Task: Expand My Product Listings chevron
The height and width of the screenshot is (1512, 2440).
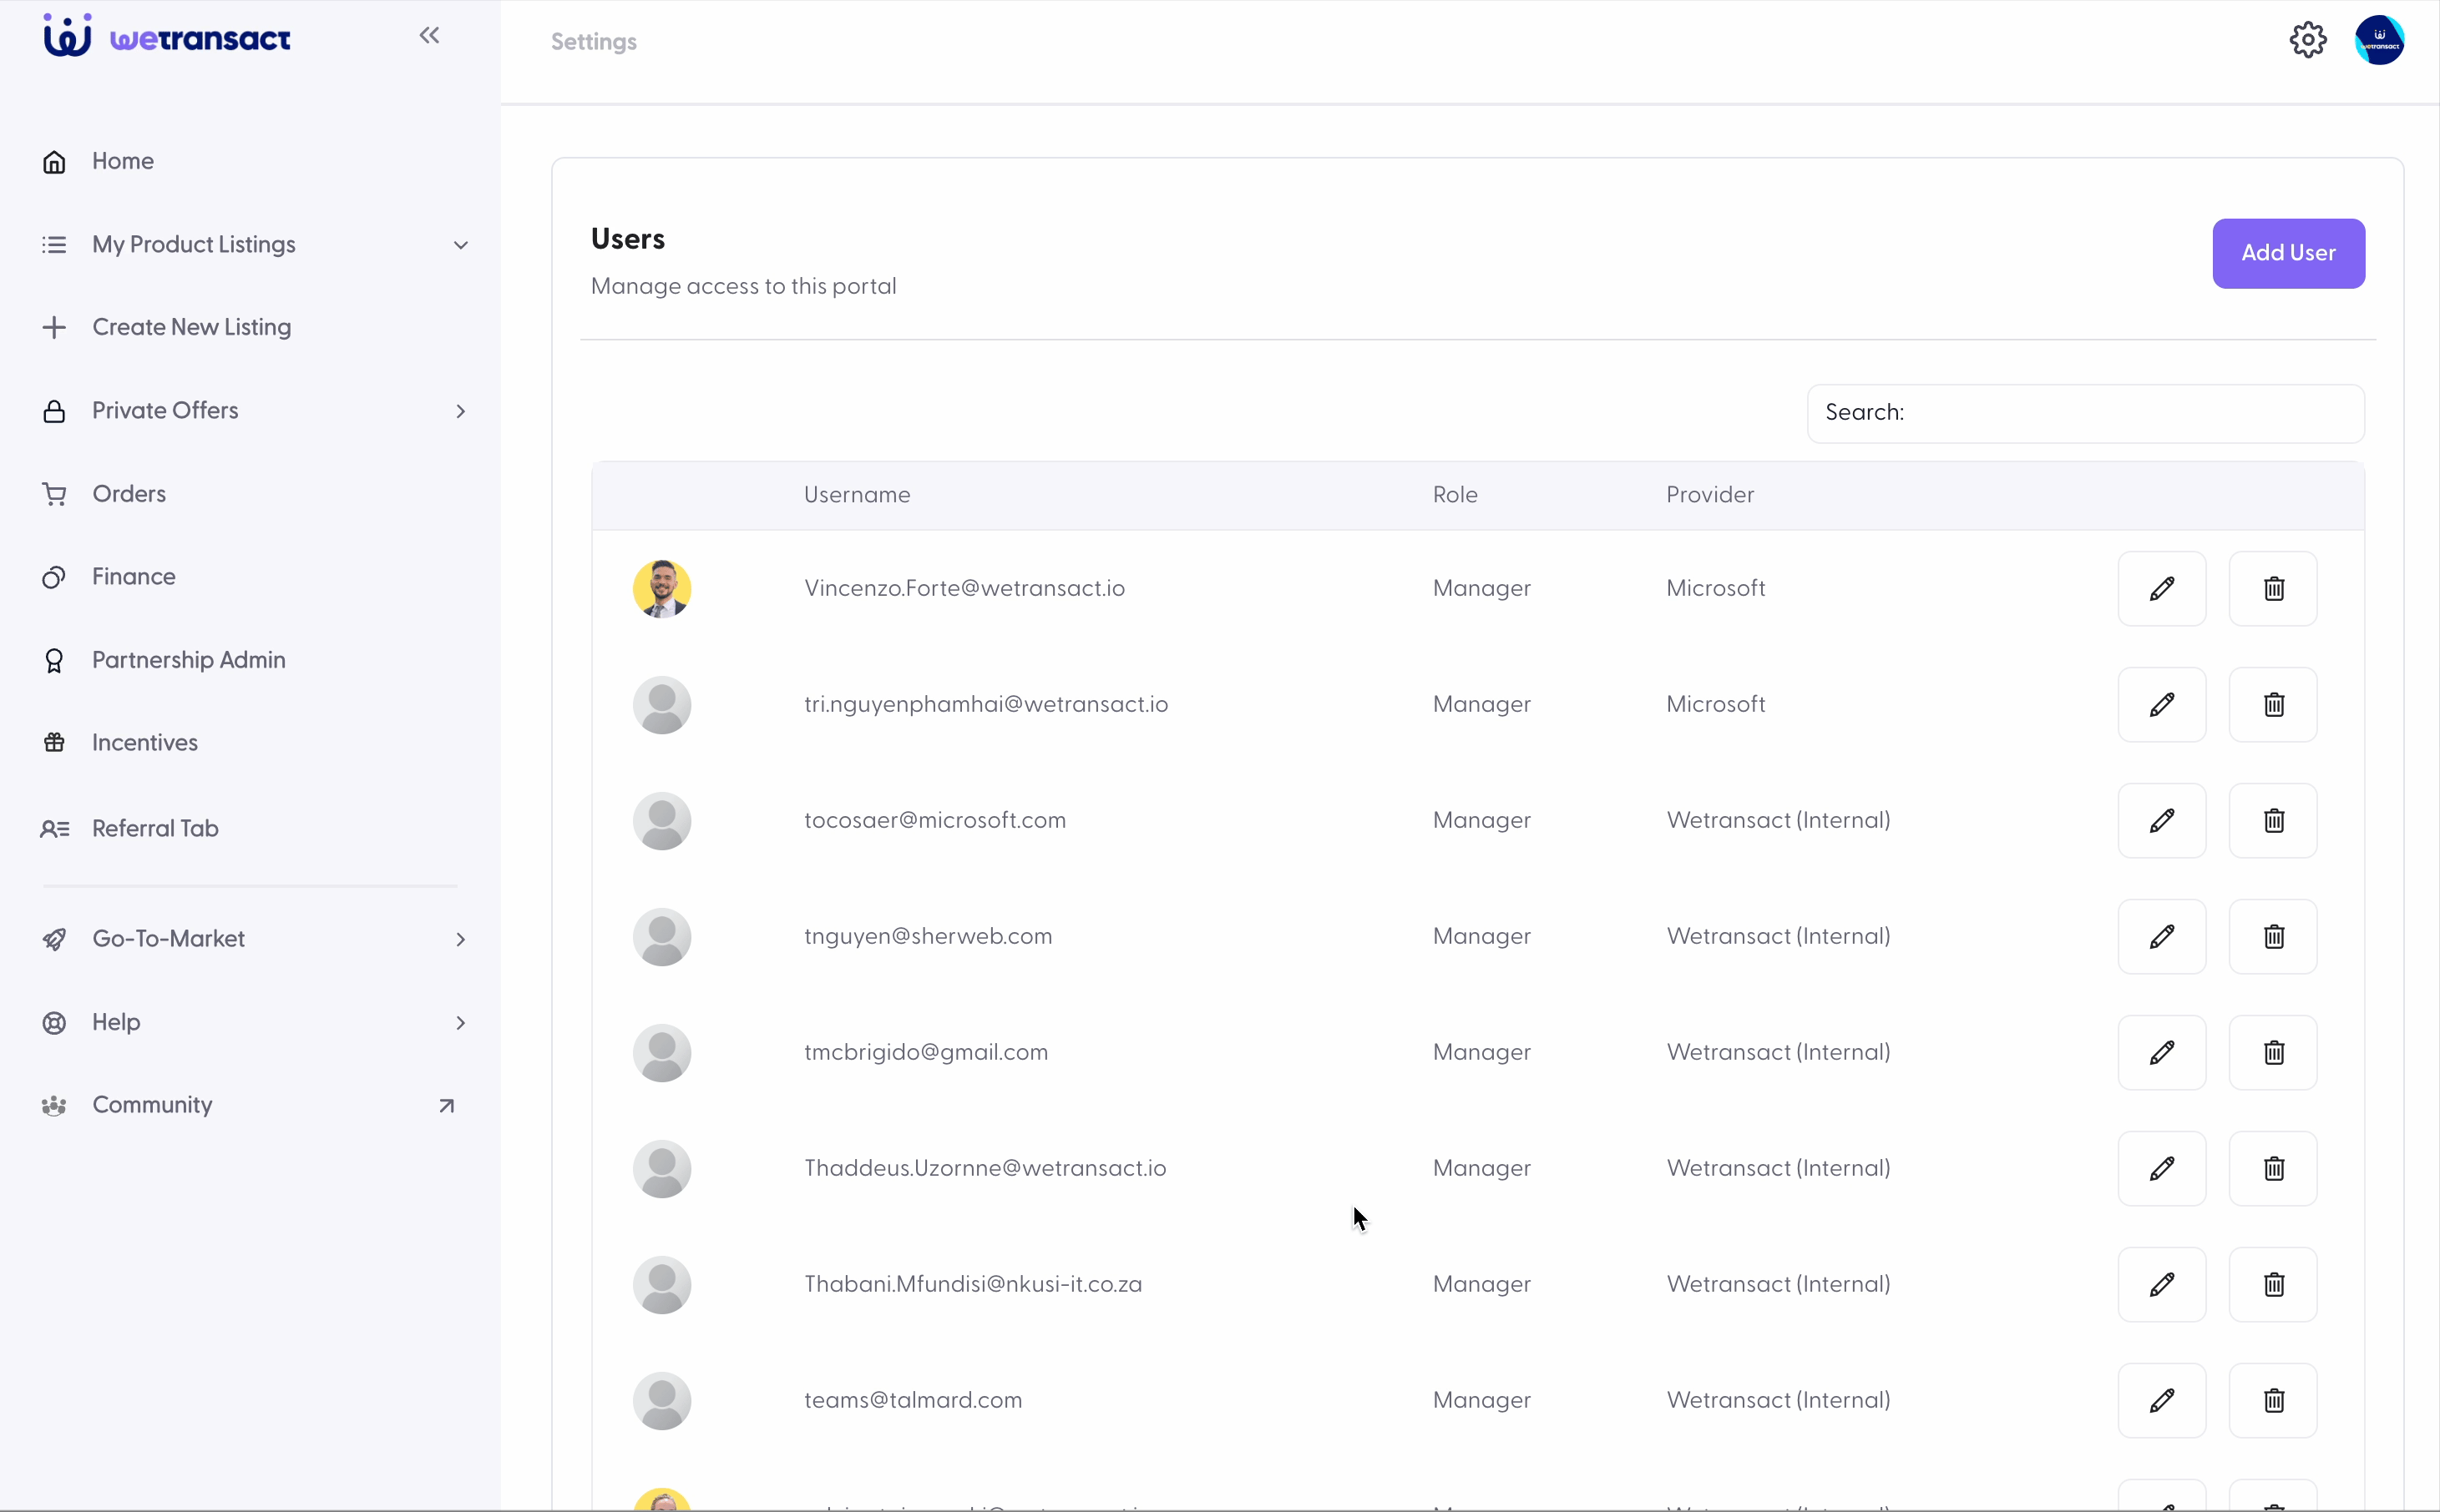Action: click(460, 245)
